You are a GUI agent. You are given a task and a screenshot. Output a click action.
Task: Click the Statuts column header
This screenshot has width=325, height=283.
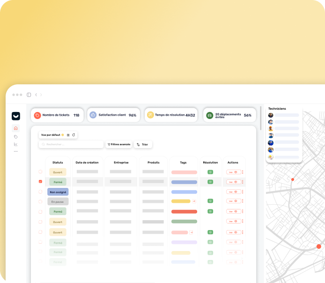coord(58,162)
